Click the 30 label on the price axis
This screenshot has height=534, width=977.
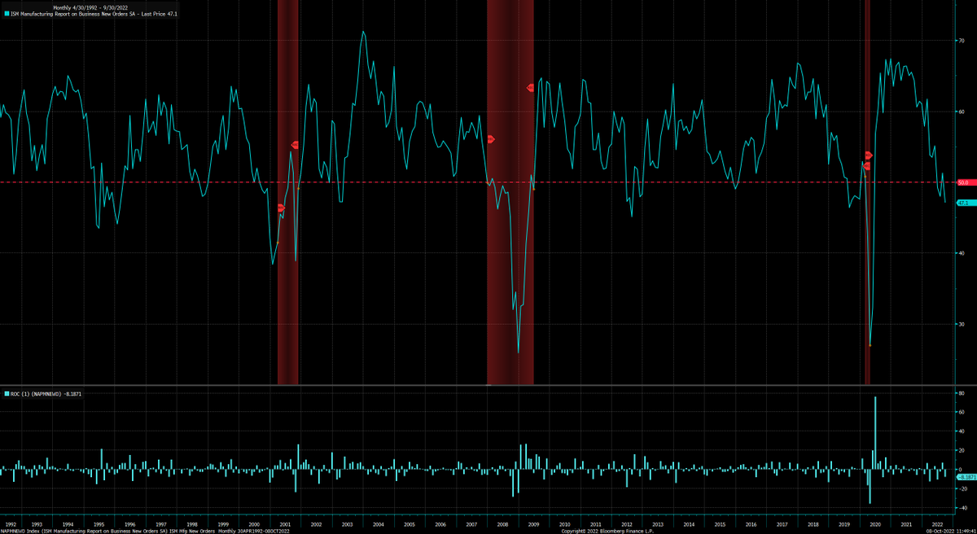pos(962,324)
